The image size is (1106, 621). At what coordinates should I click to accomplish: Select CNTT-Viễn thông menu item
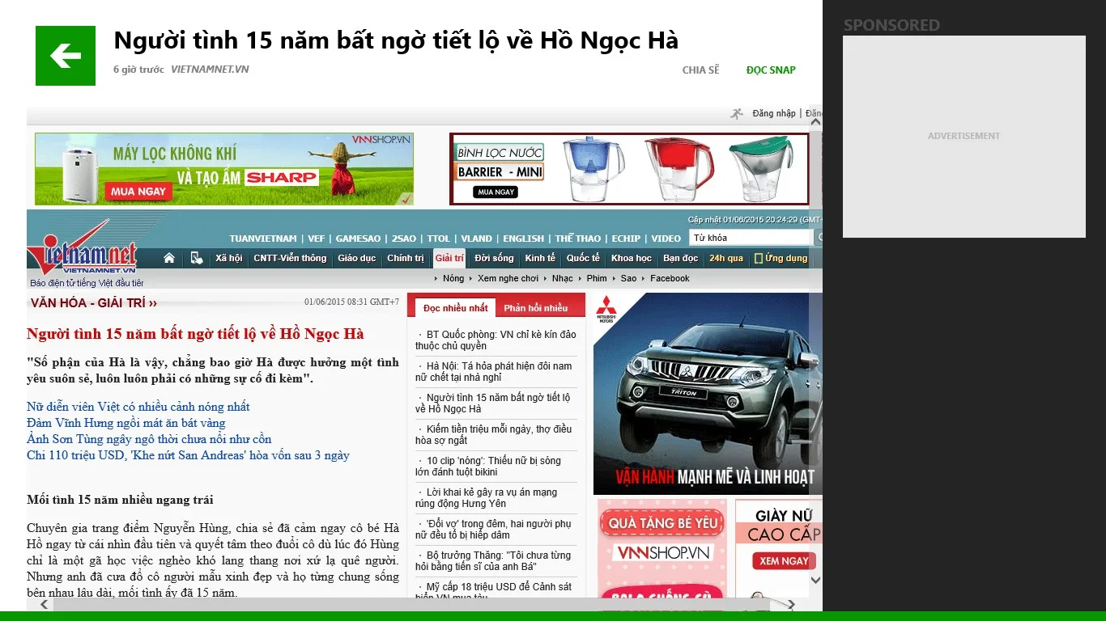pyautogui.click(x=290, y=259)
